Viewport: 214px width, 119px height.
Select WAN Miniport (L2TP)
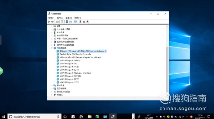[x=69, y=70]
